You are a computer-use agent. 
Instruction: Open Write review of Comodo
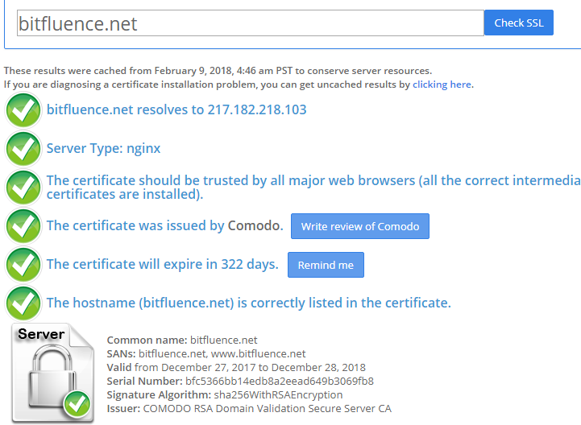359,226
